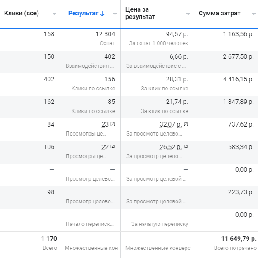Select the 12 304 Охват result cell

(x=91, y=39)
